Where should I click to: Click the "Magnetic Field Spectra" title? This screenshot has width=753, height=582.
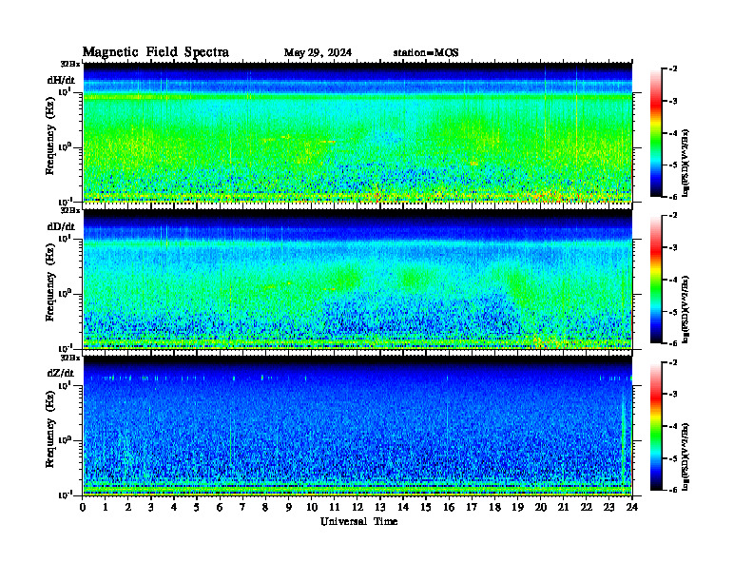point(156,52)
